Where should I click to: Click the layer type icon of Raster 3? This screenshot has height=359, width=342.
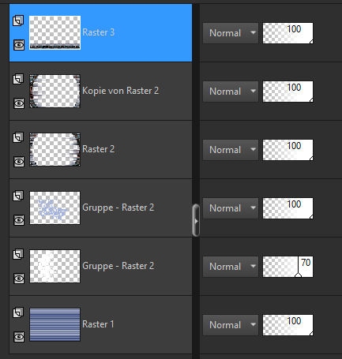pyautogui.click(x=18, y=21)
